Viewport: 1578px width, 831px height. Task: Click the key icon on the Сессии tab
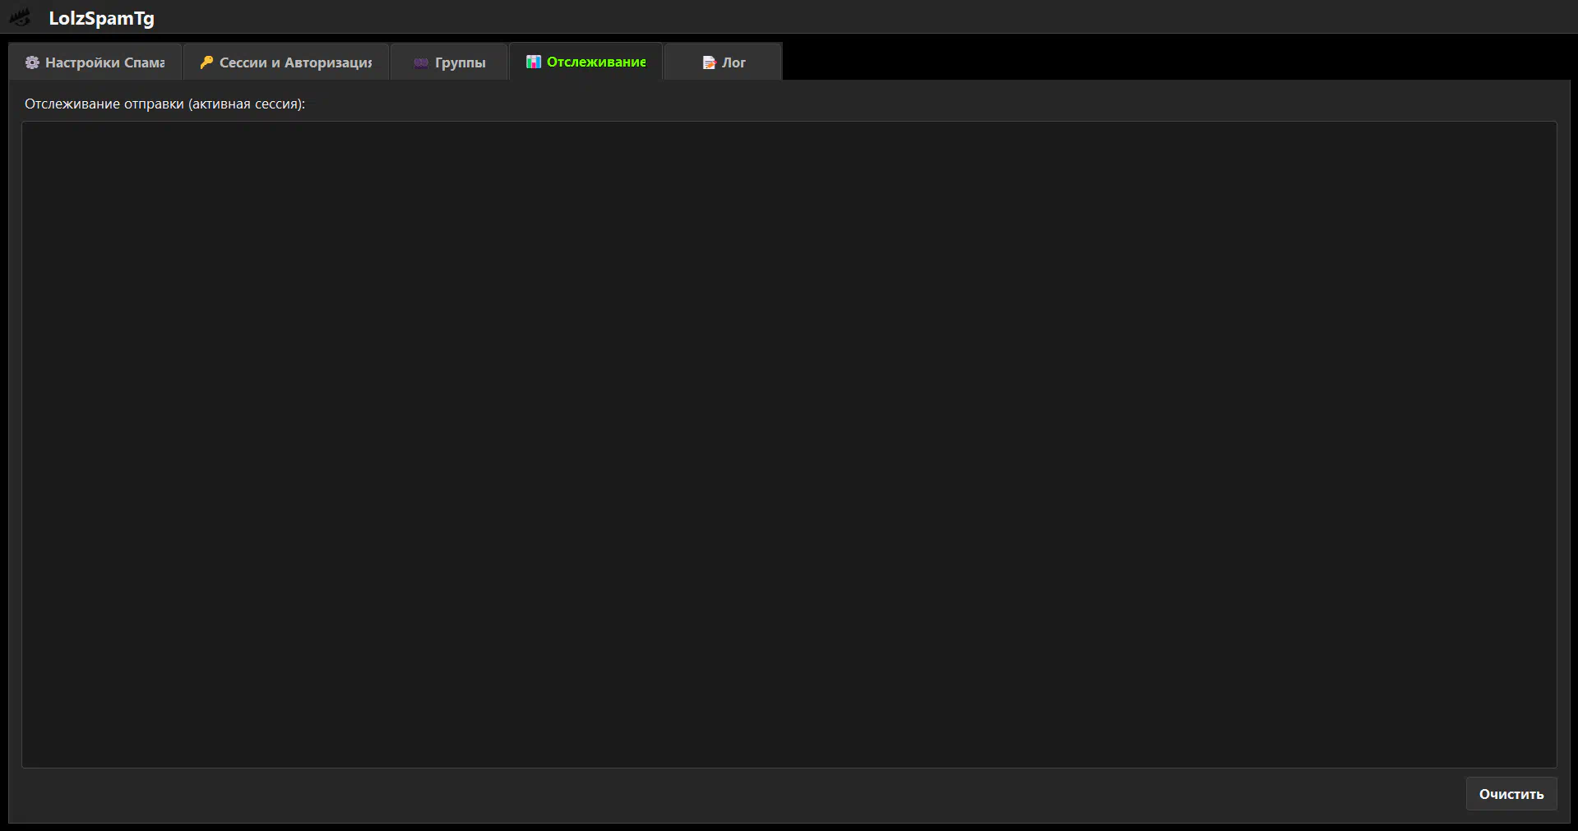[206, 62]
